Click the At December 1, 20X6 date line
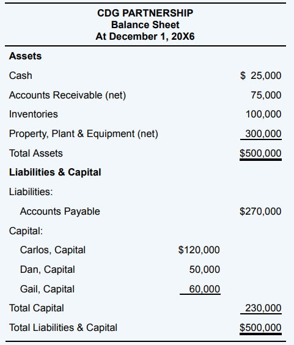The width and height of the screenshot is (294, 345). point(145,36)
